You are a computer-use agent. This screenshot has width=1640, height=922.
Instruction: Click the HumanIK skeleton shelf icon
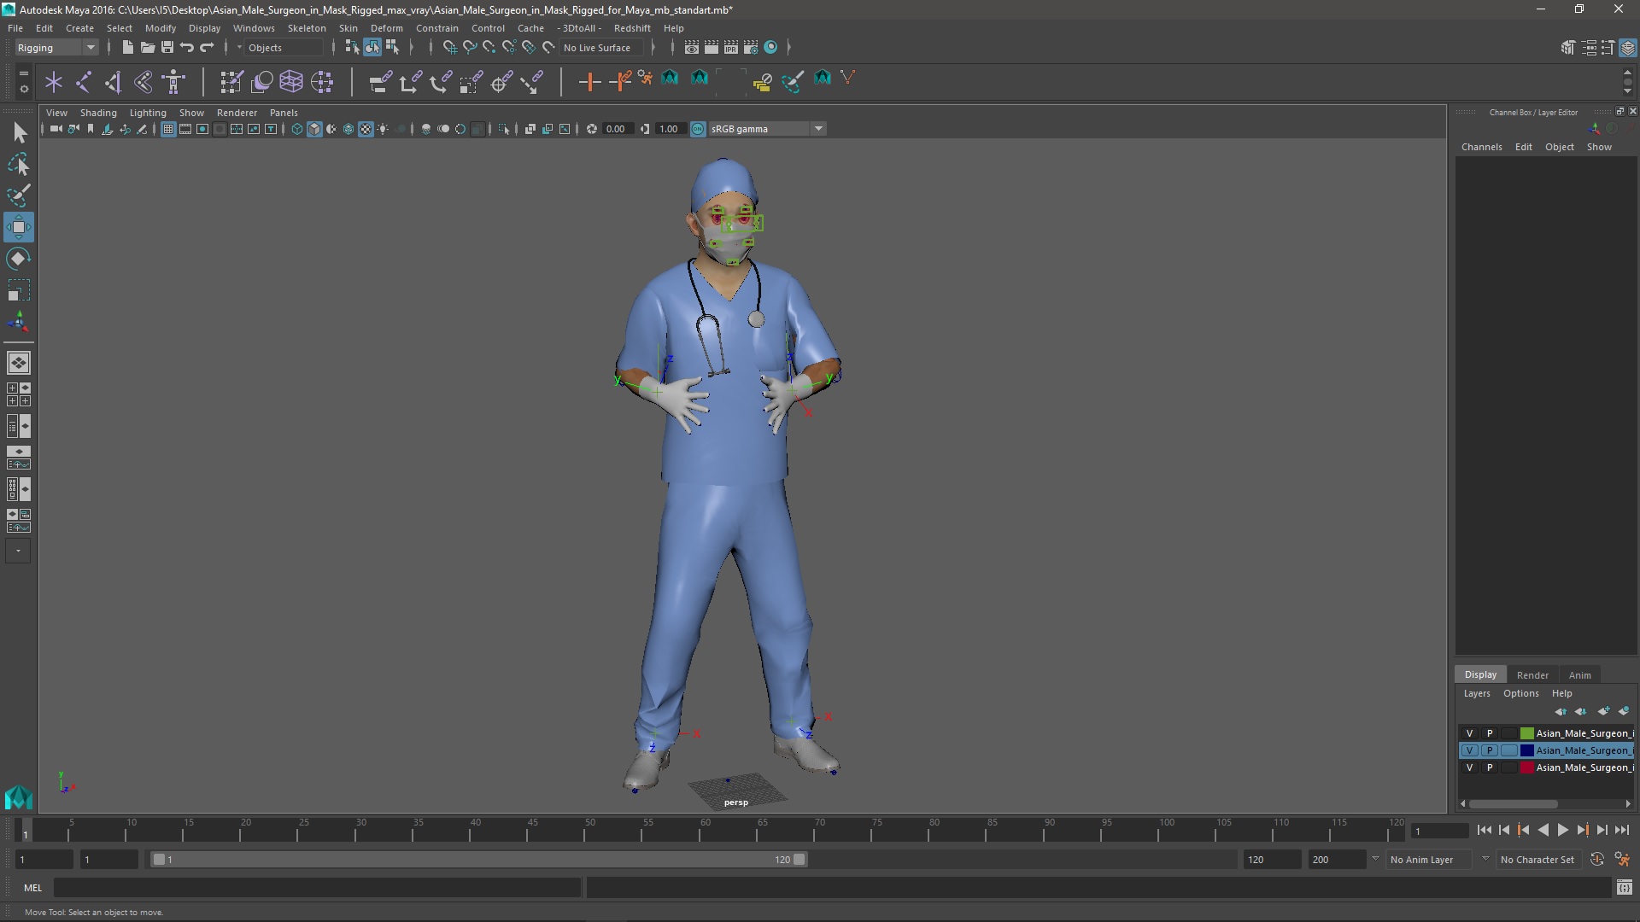[173, 82]
